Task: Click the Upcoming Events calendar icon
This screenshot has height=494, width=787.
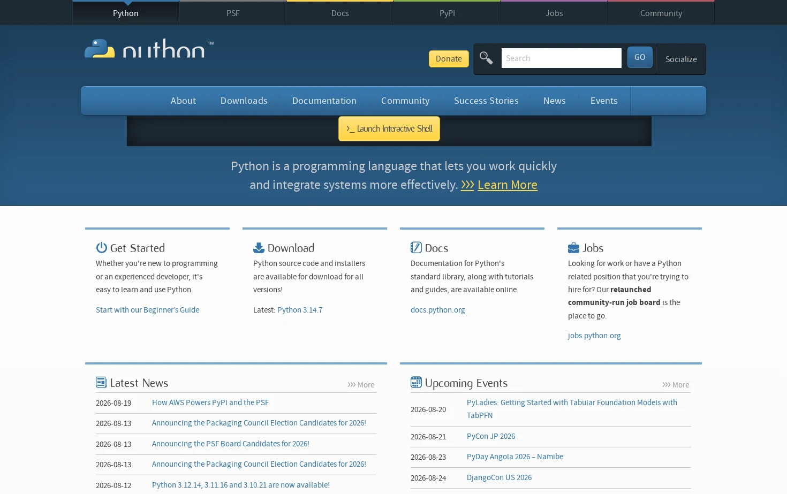Action: tap(416, 382)
